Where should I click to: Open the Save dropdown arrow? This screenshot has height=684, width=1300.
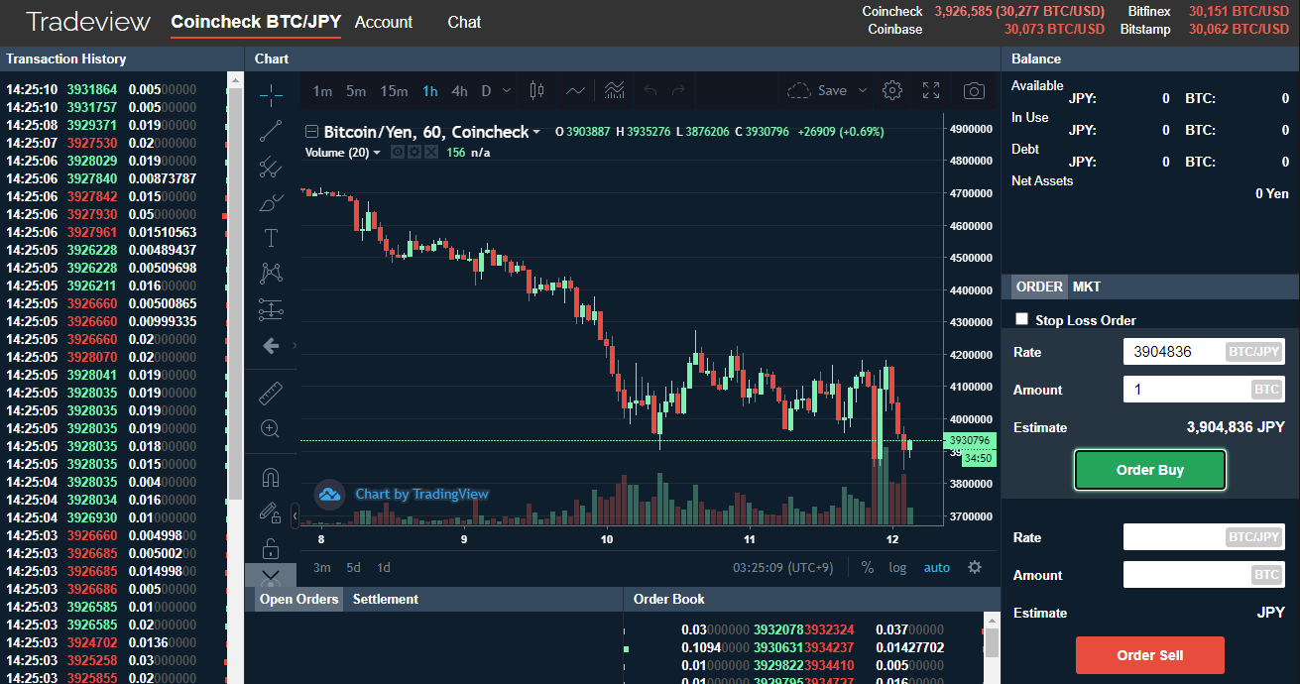tap(862, 90)
